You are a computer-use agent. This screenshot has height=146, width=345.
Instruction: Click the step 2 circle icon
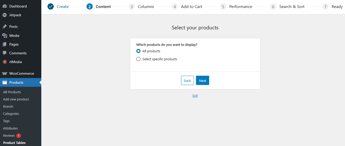click(x=90, y=7)
